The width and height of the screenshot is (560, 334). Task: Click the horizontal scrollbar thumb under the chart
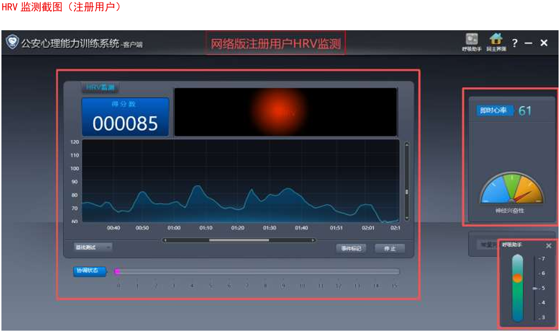(x=239, y=240)
